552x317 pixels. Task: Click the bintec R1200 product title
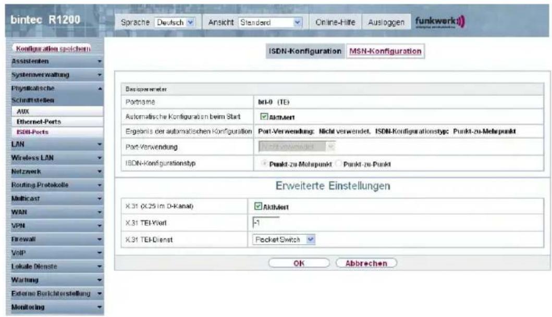coord(45,20)
